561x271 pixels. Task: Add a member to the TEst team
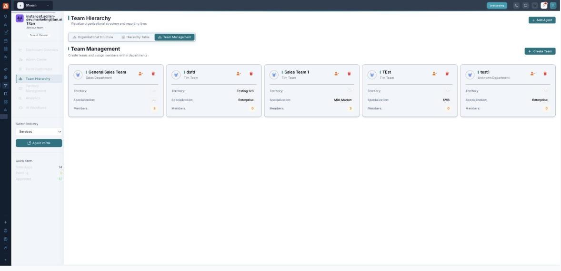[x=434, y=74]
